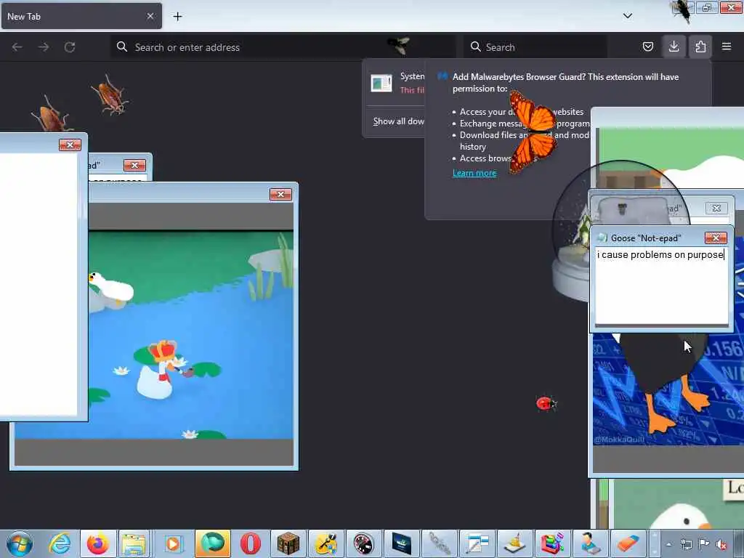Open the Minecraft block taskbar icon
Viewport: 744px width, 558px height.
(x=288, y=543)
